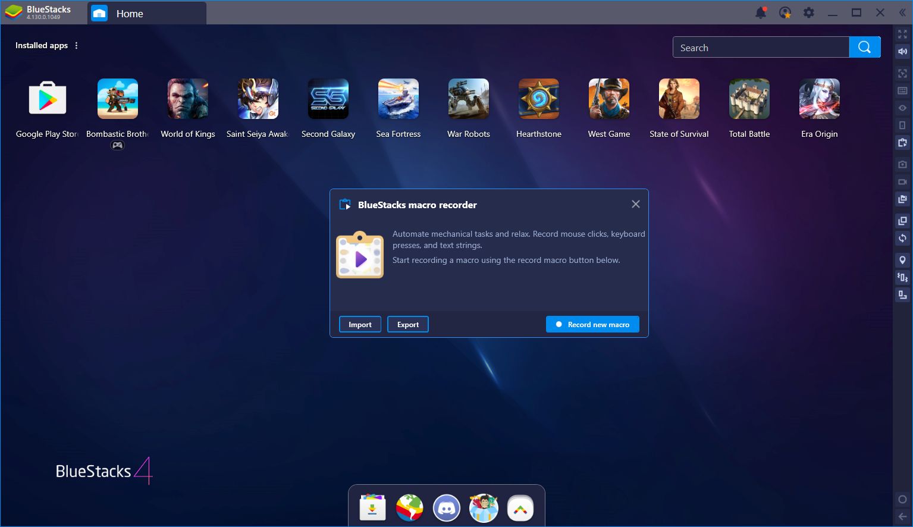Click the circle home button in sidebar
The width and height of the screenshot is (913, 527).
[x=902, y=499]
